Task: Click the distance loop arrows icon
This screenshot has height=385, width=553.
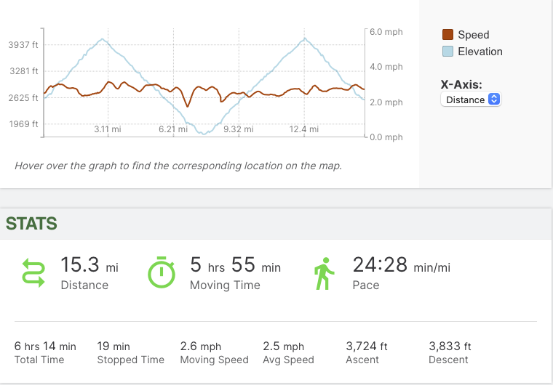Action: tap(35, 272)
